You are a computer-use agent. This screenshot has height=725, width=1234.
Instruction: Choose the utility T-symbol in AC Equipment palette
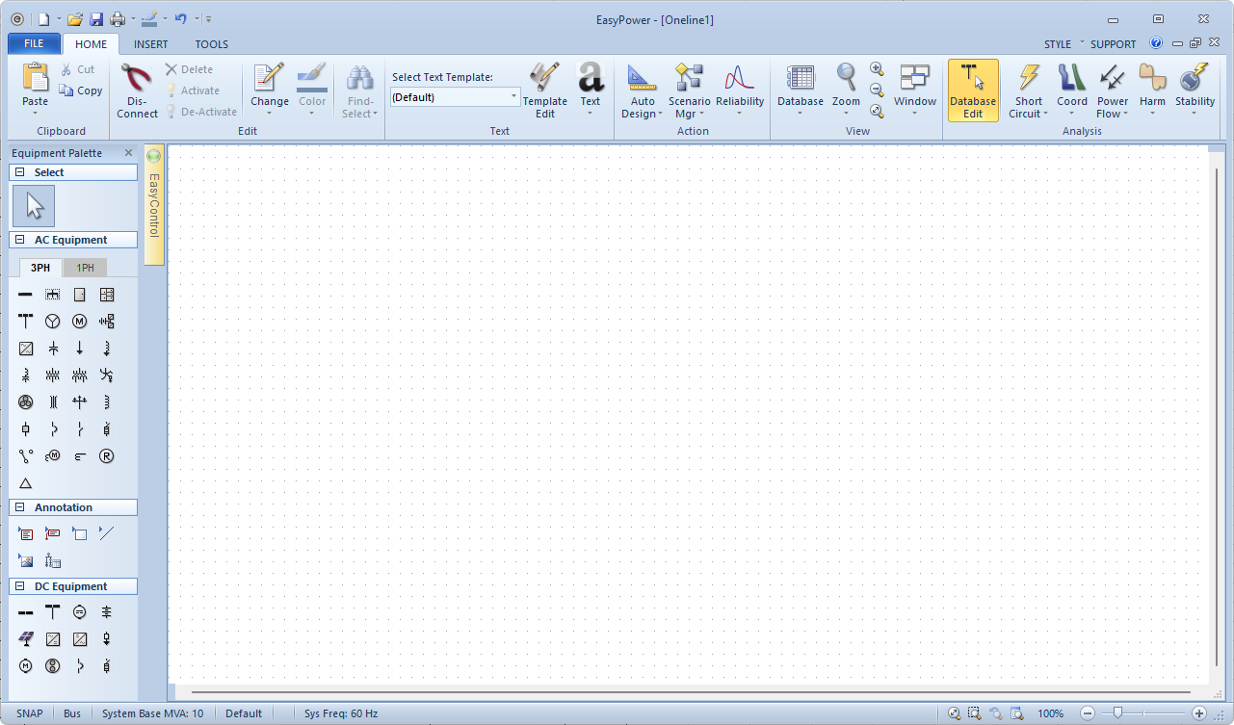(x=26, y=322)
